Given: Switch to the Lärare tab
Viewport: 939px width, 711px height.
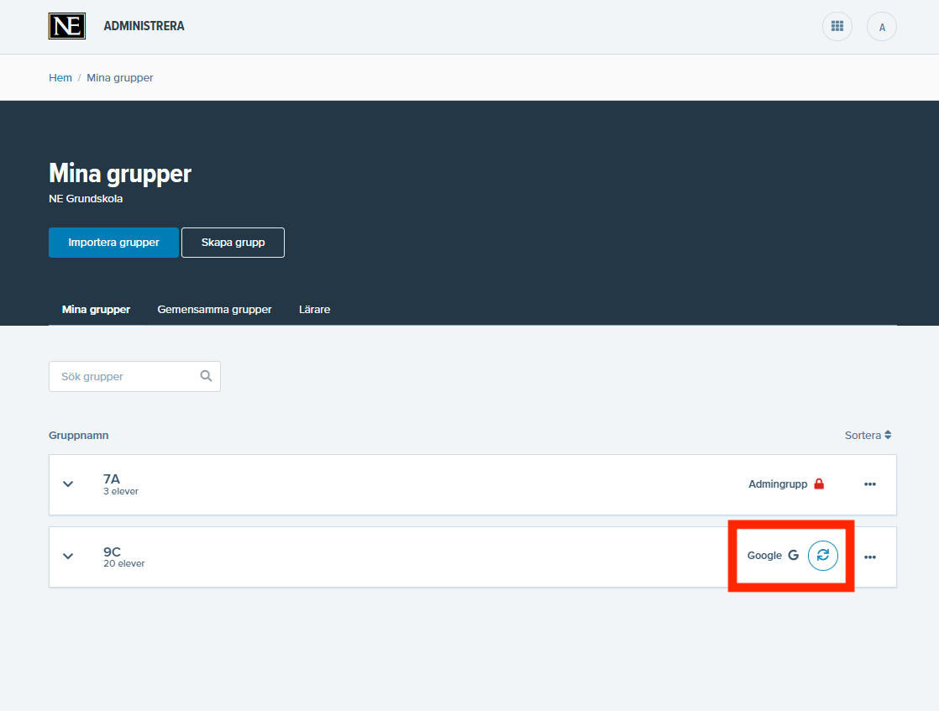Looking at the screenshot, I should click(314, 309).
